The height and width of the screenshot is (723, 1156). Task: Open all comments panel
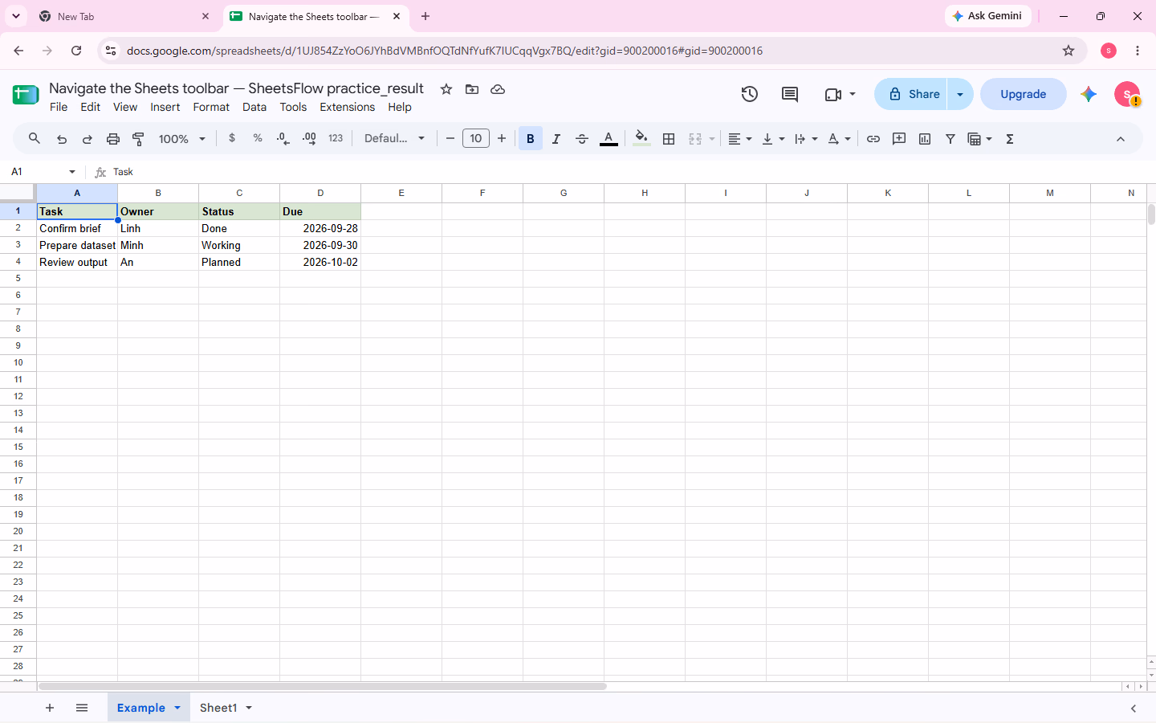point(790,94)
